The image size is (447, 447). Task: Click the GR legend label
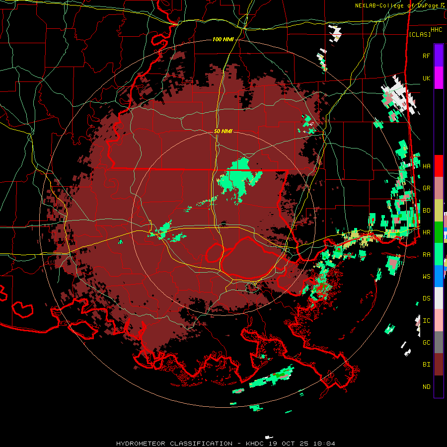pyautogui.click(x=426, y=188)
